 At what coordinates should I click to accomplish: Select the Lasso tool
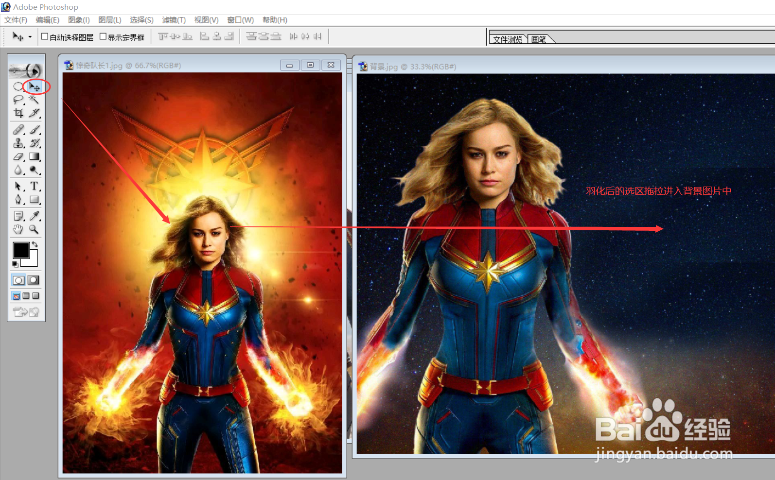[x=18, y=100]
